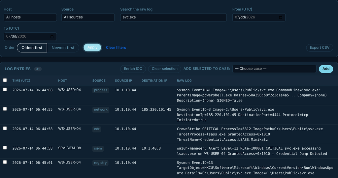This screenshot has height=178, width=338.
Task: Click the HOST column header
Action: [x=62, y=80]
